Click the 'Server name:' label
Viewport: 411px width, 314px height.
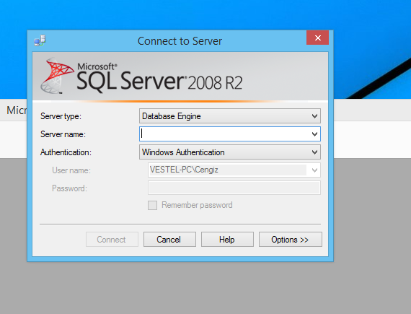click(x=63, y=134)
